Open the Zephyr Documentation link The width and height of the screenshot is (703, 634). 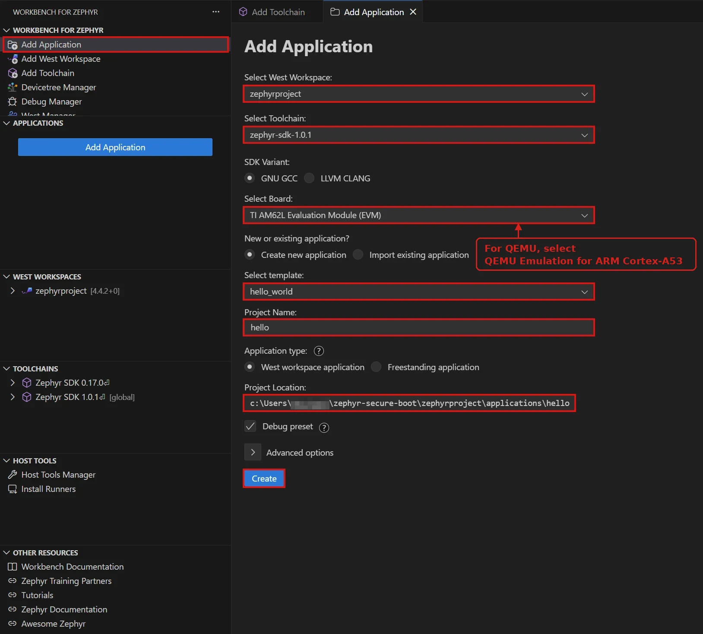pyautogui.click(x=64, y=610)
